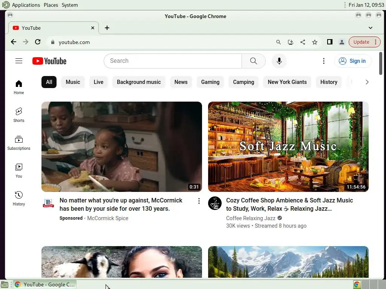Click the YouTube logo
Image resolution: width=386 pixels, height=289 pixels.
point(49,61)
